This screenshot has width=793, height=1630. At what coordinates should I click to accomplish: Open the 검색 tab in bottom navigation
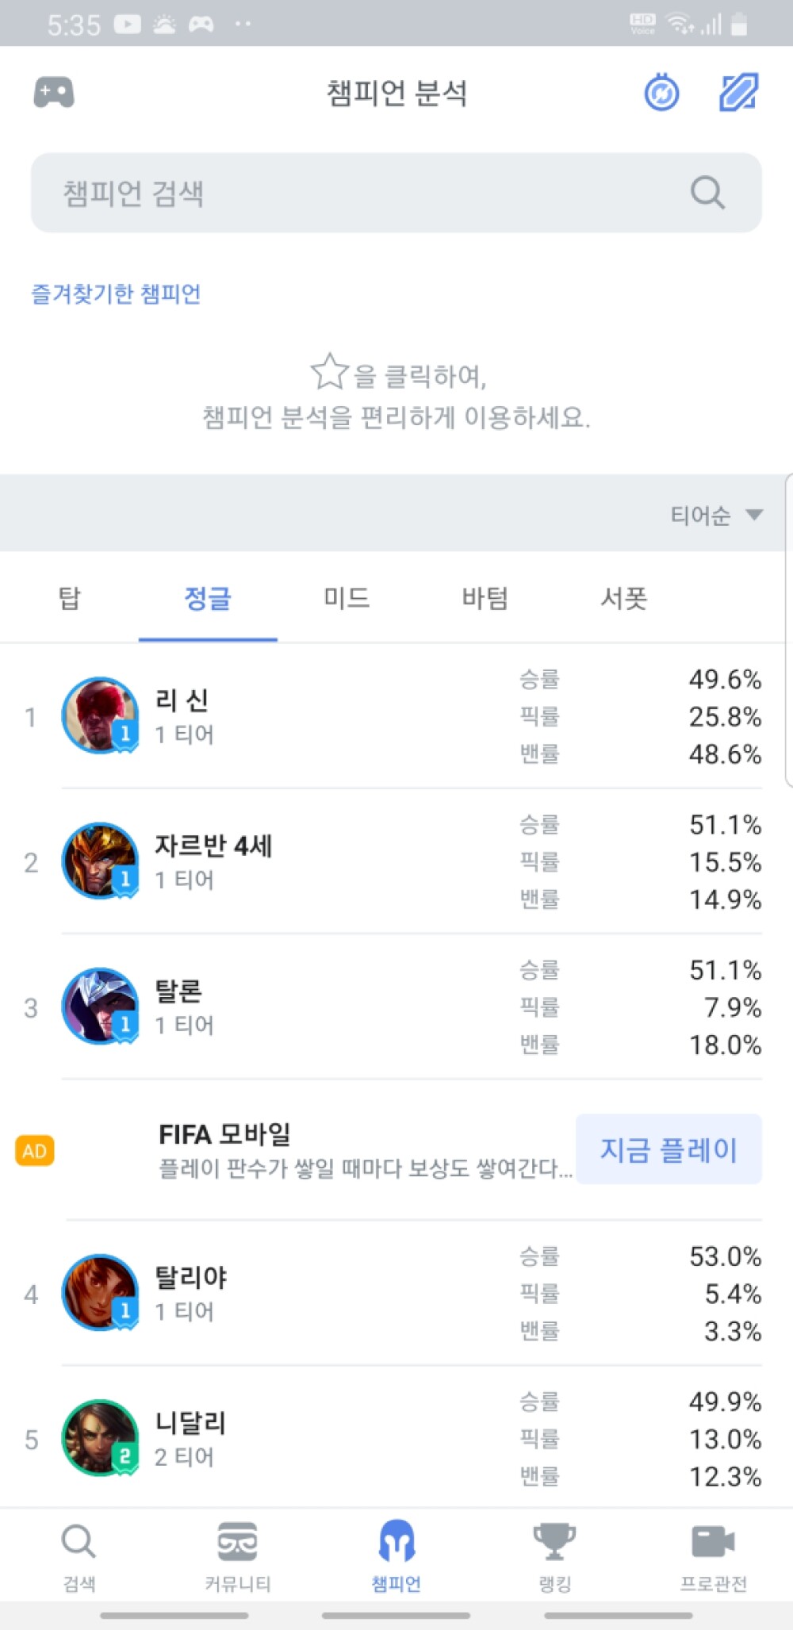point(79,1556)
